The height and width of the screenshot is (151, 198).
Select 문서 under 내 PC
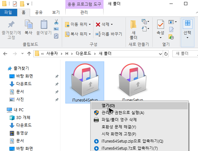pyautogui.click(x=17, y=141)
